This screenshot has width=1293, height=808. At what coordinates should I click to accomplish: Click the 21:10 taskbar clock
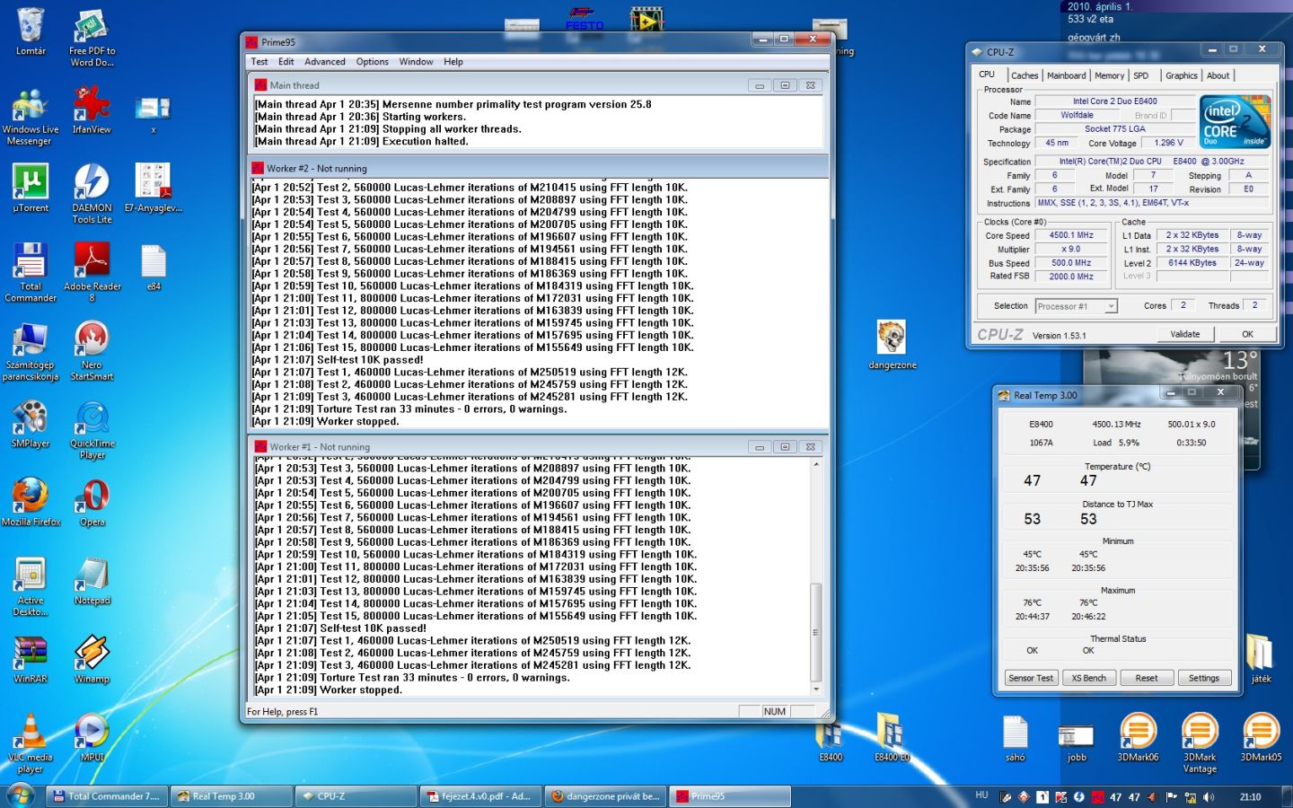pyautogui.click(x=1250, y=796)
